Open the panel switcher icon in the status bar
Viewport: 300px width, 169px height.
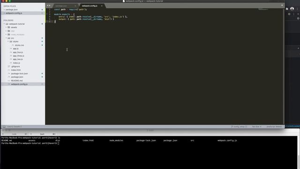4,127
